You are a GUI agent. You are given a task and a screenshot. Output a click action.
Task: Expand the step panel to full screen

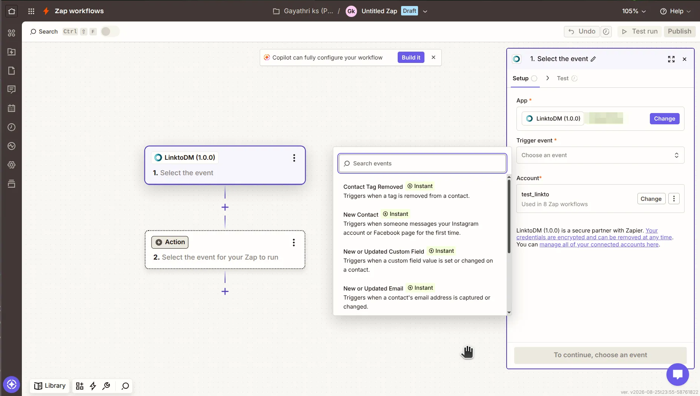(x=671, y=59)
